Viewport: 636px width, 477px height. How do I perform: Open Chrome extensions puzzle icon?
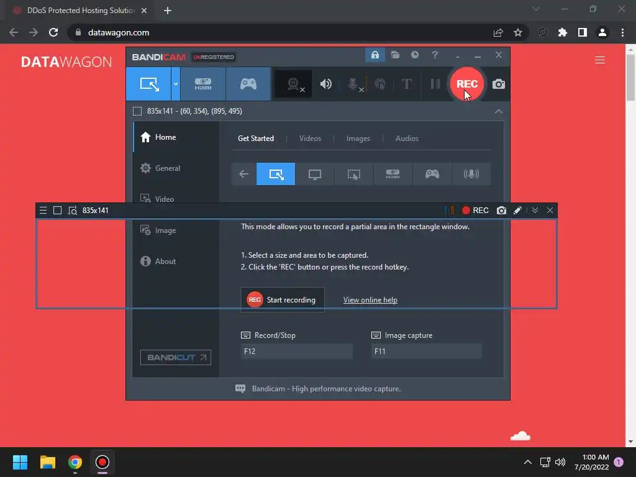click(x=563, y=32)
